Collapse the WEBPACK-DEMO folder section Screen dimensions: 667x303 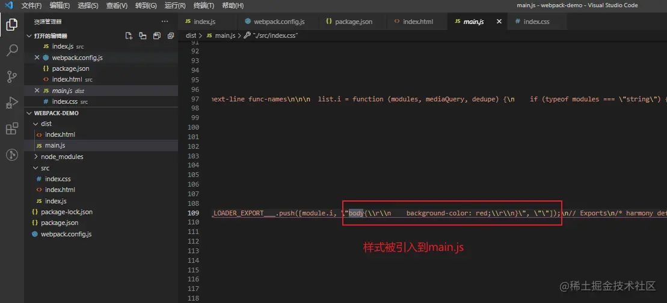pyautogui.click(x=29, y=113)
